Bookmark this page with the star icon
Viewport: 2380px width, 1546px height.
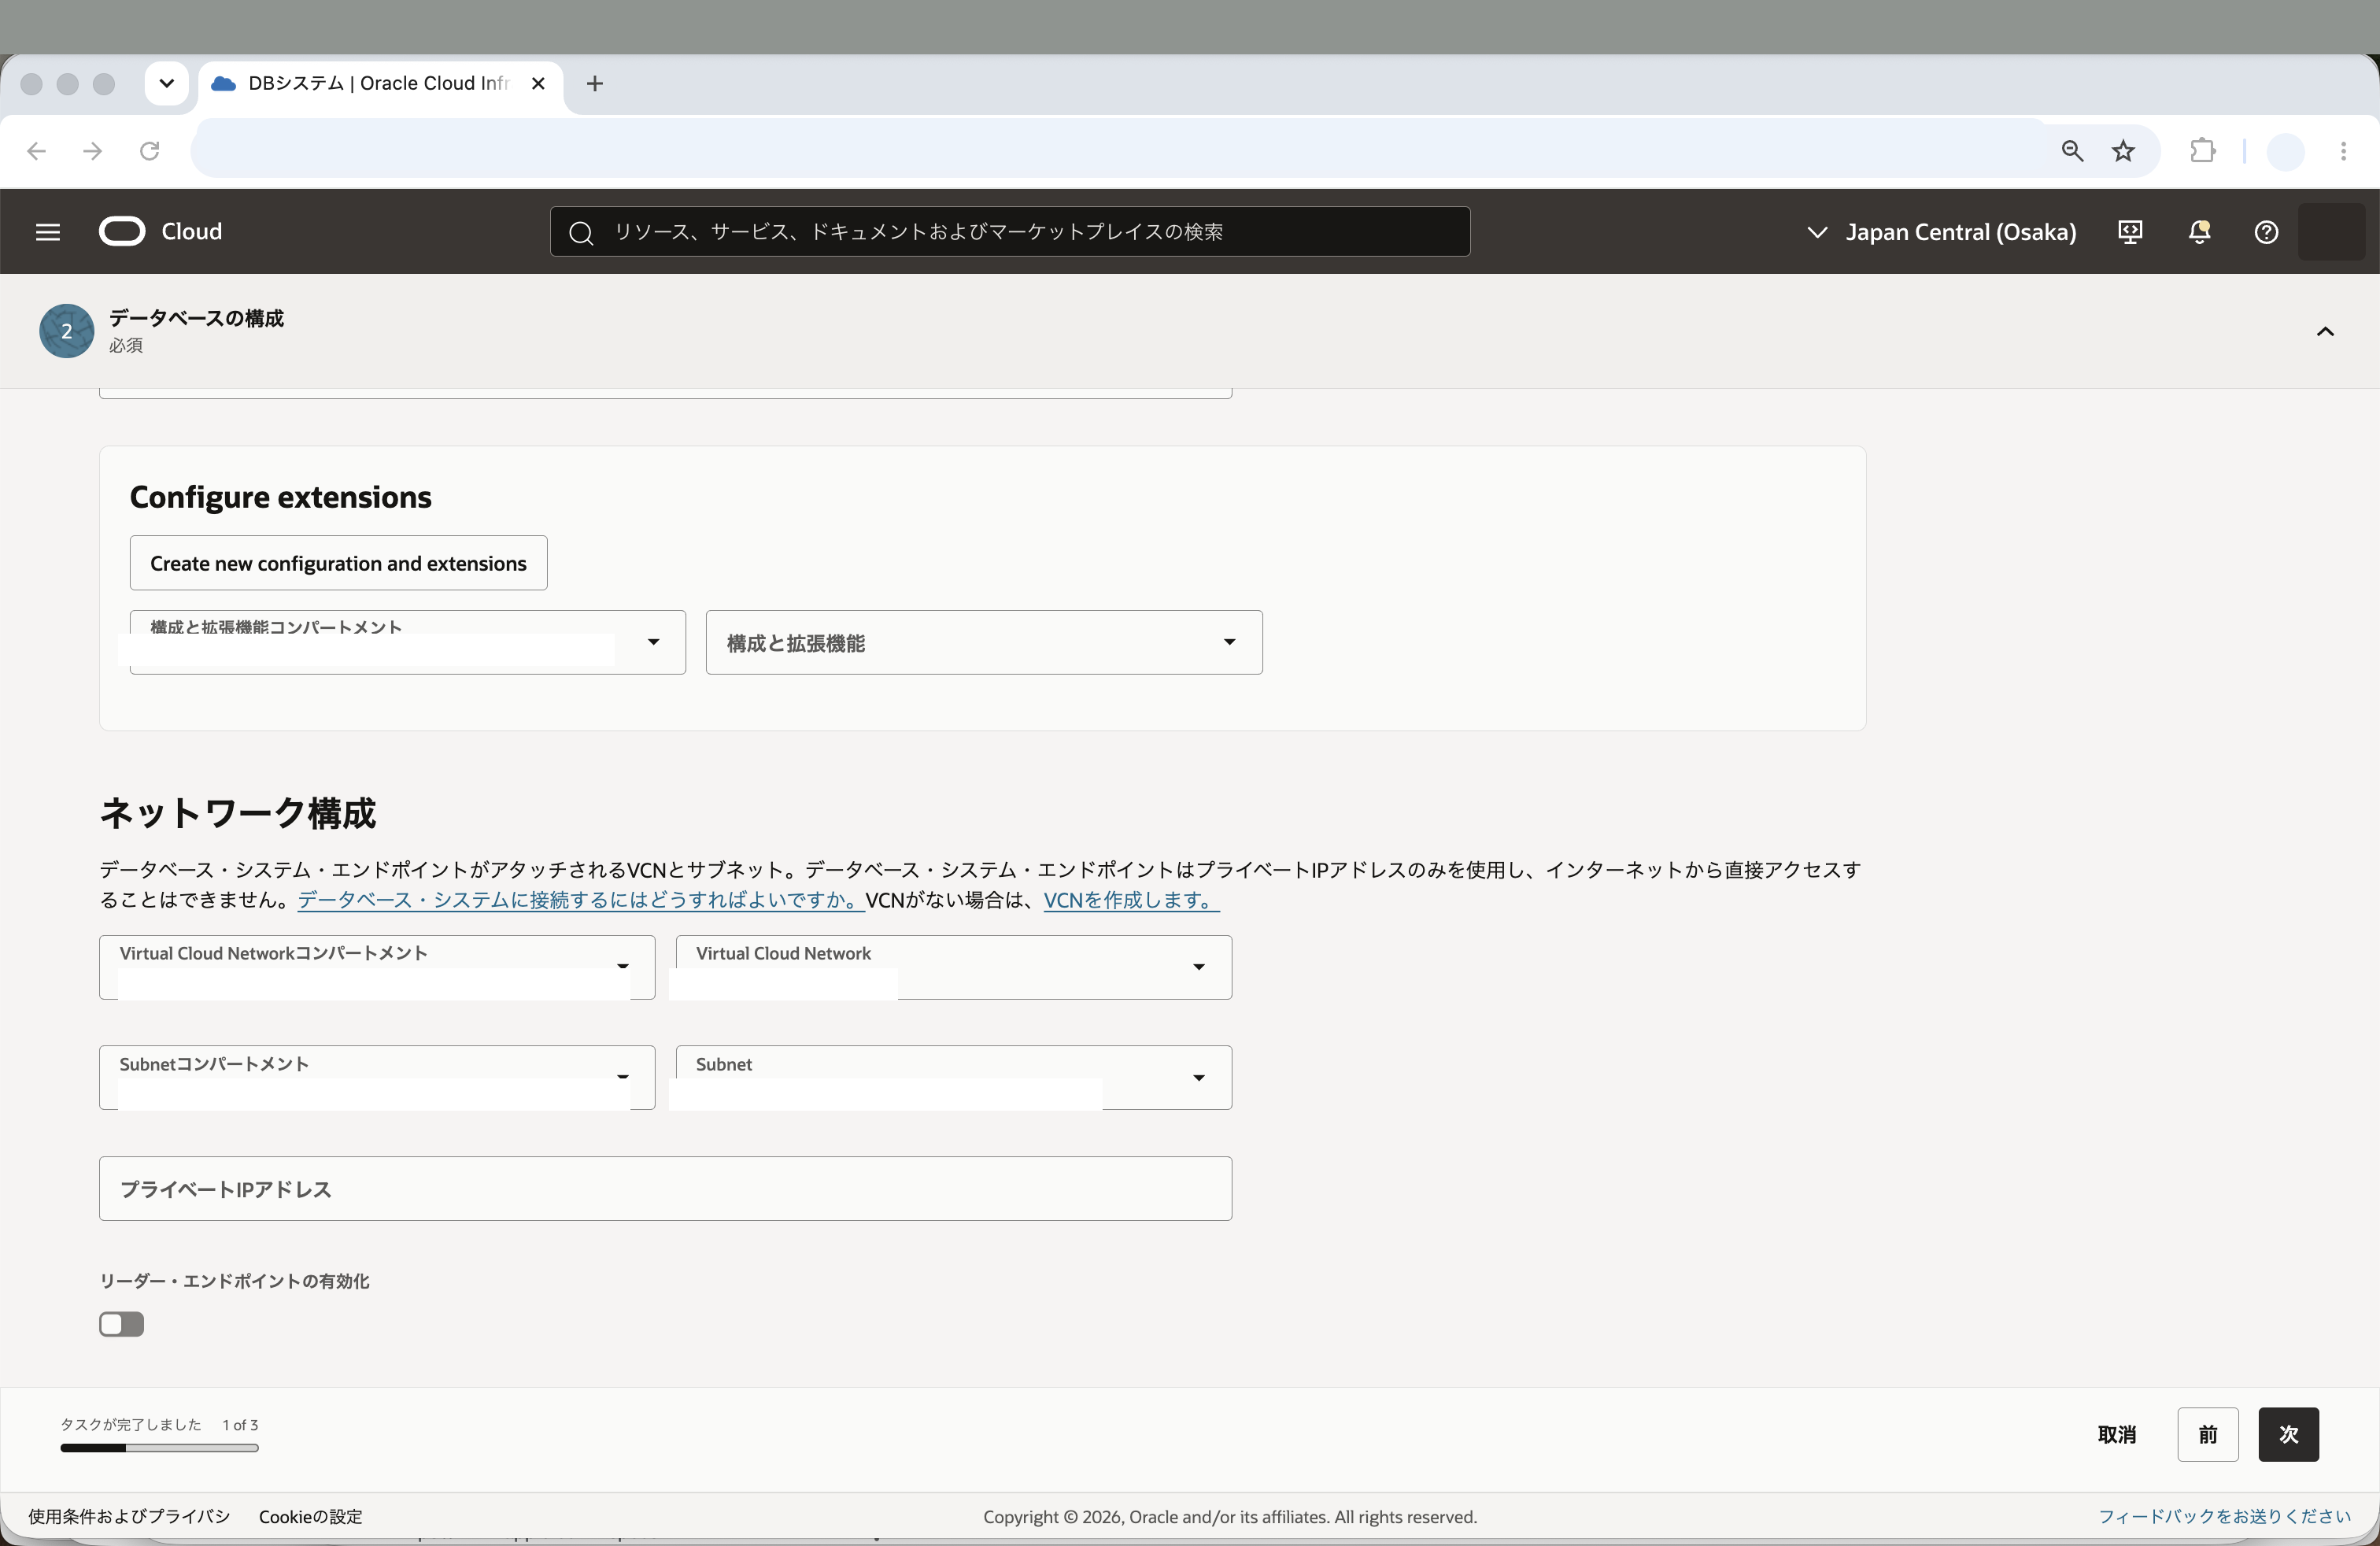(x=2124, y=151)
